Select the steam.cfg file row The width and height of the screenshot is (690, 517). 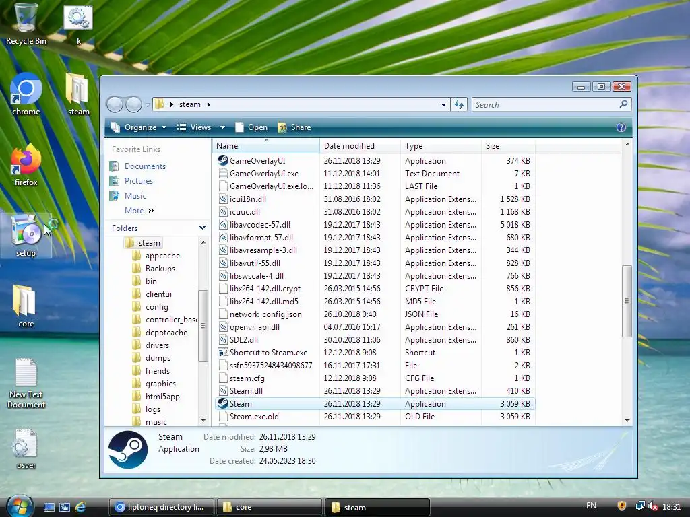pos(375,378)
